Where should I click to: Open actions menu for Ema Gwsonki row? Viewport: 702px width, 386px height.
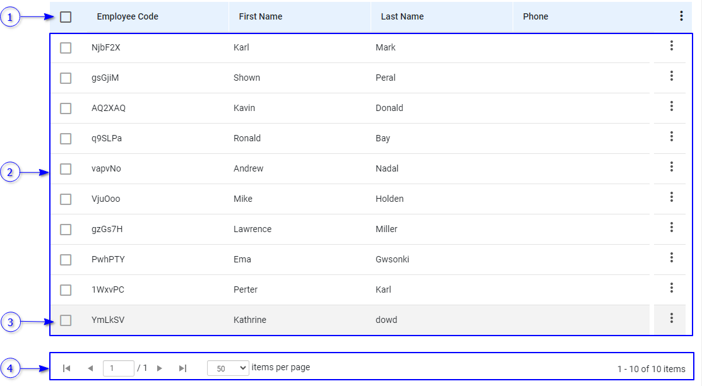point(671,257)
